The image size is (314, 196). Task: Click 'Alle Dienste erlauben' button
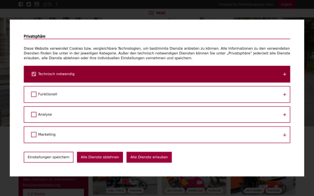click(149, 157)
